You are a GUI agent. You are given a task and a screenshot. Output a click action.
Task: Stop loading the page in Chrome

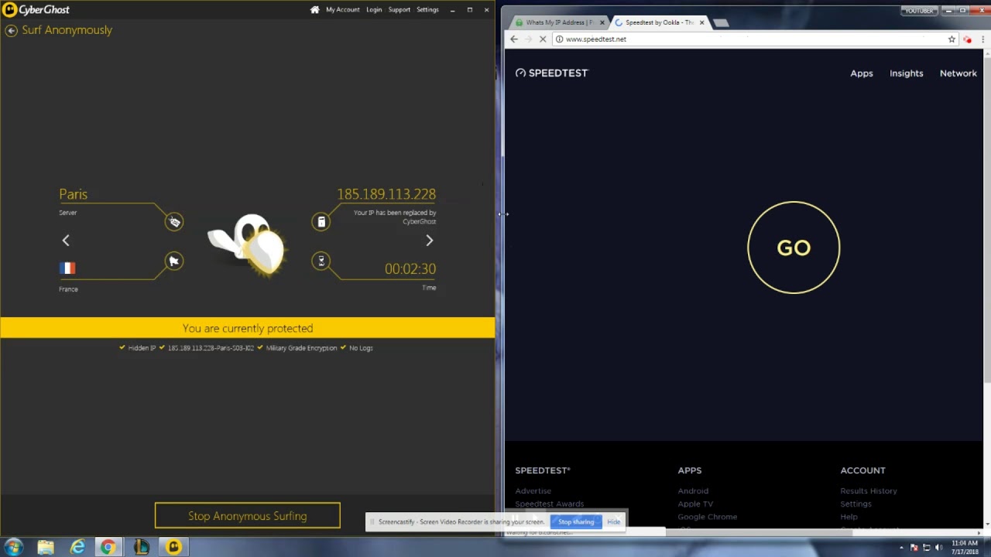click(543, 39)
